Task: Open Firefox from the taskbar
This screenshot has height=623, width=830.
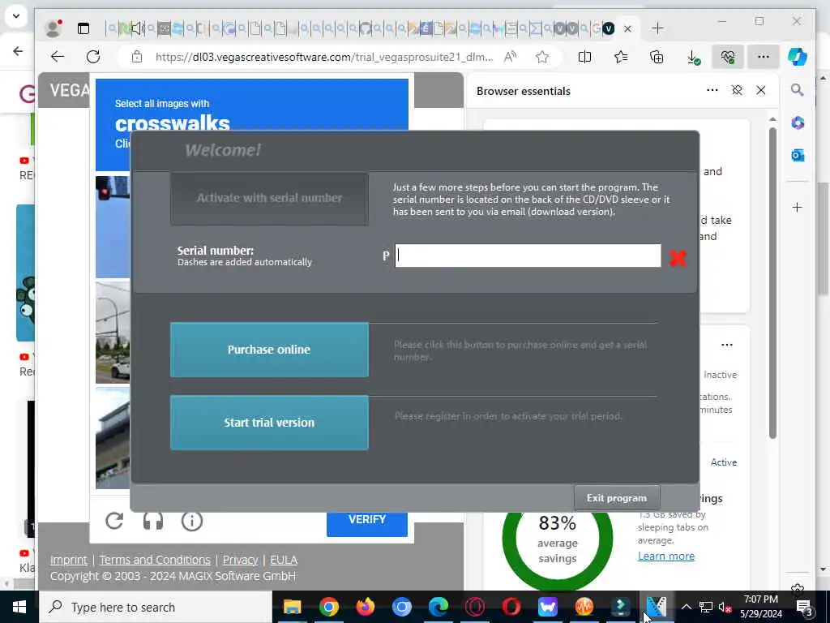Action: 366,607
